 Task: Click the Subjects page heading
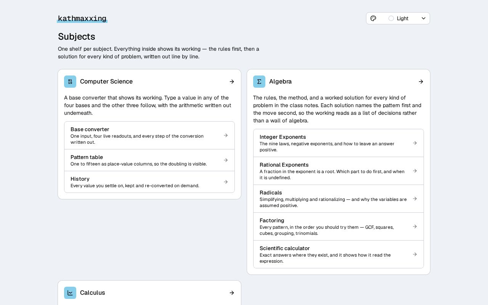[x=77, y=37]
